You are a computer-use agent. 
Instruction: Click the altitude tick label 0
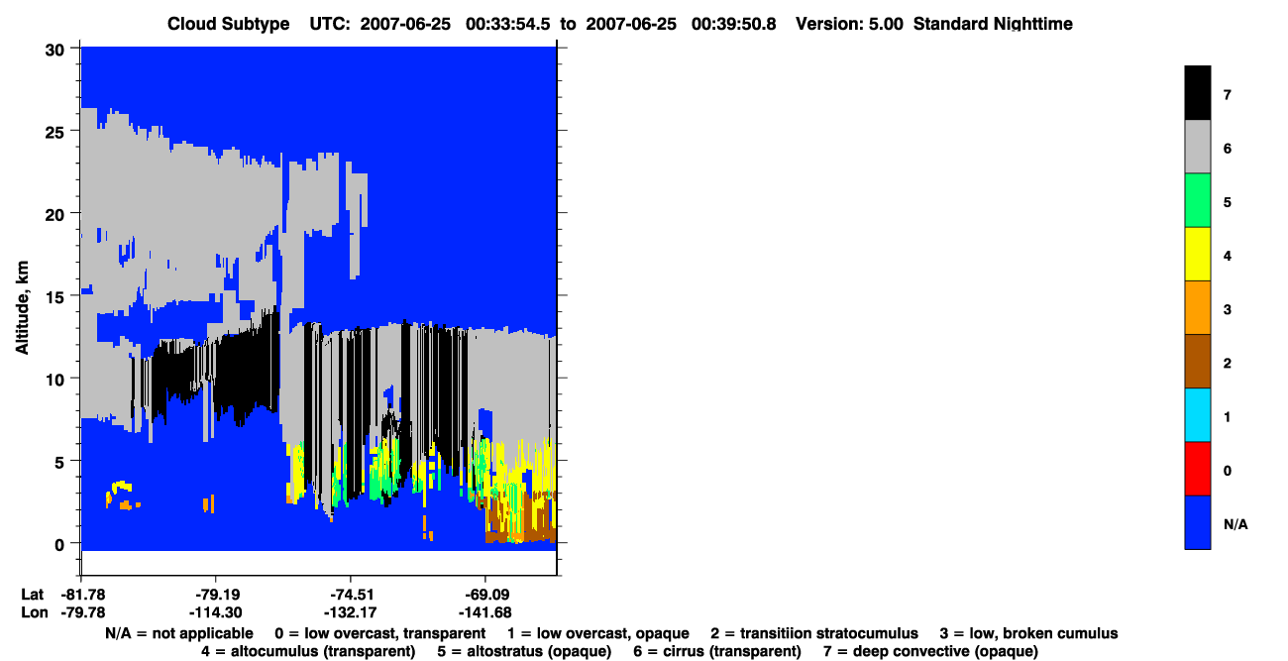[x=61, y=543]
